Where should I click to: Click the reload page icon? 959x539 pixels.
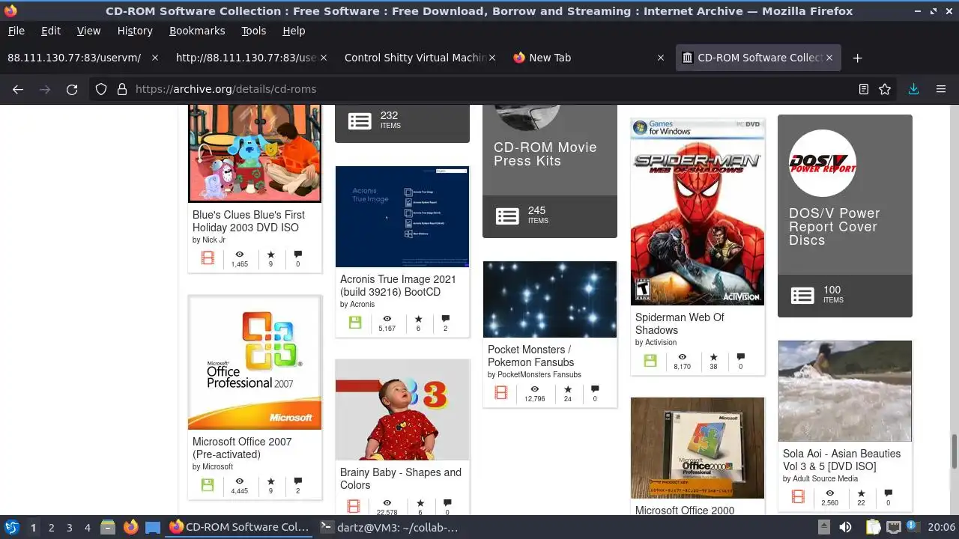point(72,89)
